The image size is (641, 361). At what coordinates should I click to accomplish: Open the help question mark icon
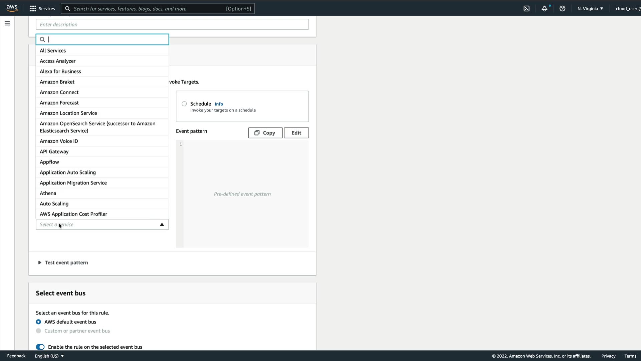pos(562,9)
